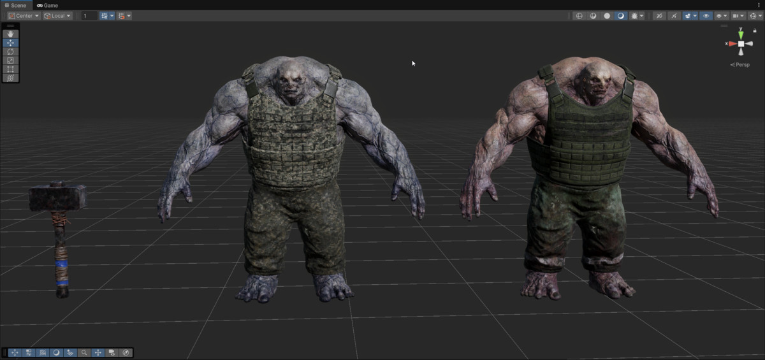This screenshot has height=360, width=765.
Task: Click the bottom overlay camera visibility toggle
Action: point(112,352)
